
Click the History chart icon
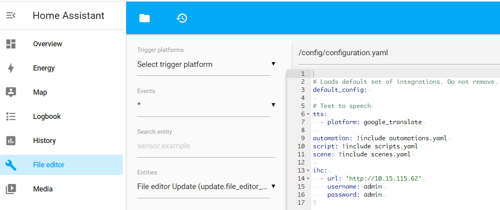tap(11, 141)
